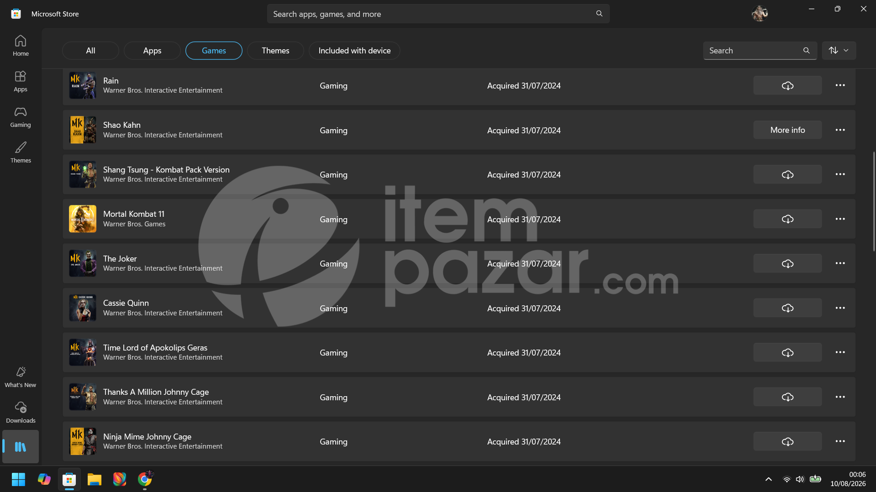Open Thanks A Million Johnny Cage title
876x492 pixels.
(x=156, y=392)
